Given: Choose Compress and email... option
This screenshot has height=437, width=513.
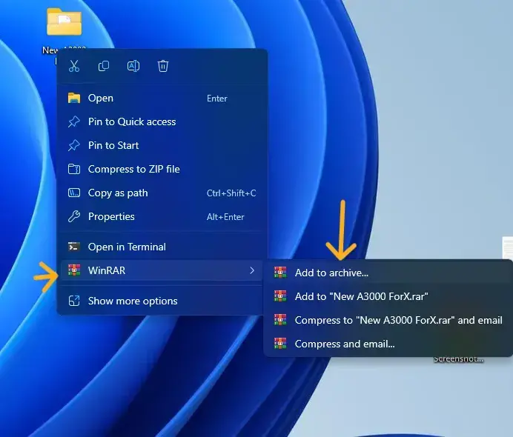Looking at the screenshot, I should coord(345,344).
